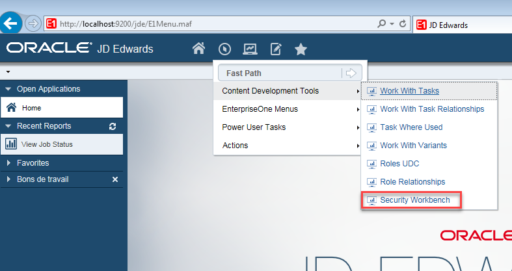The image size is (512, 271).
Task: Collapse the Recent Reports section
Action: point(8,126)
